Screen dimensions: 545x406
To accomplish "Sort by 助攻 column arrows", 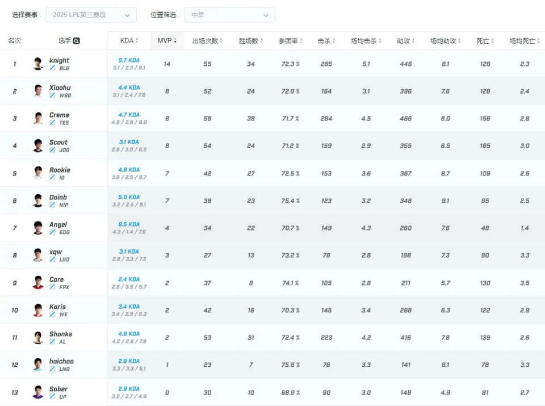I will click(x=414, y=41).
